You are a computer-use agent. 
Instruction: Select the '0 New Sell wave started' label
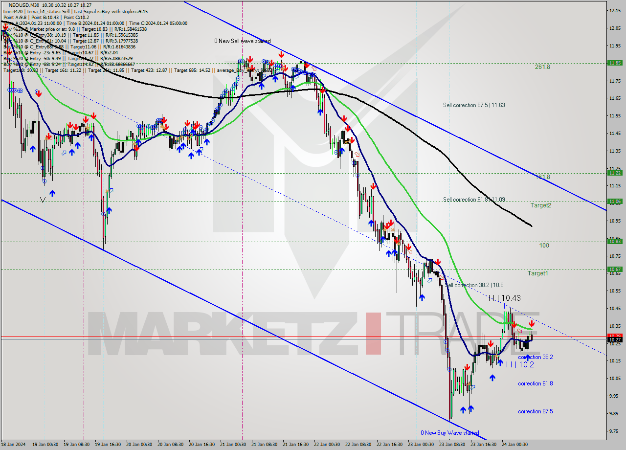point(243,41)
